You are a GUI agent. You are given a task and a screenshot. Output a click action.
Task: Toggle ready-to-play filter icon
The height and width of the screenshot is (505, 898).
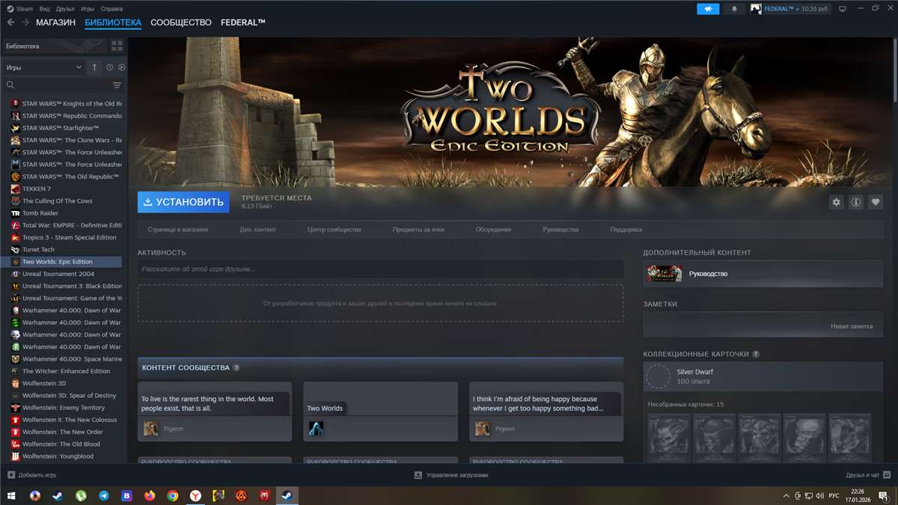coord(121,67)
